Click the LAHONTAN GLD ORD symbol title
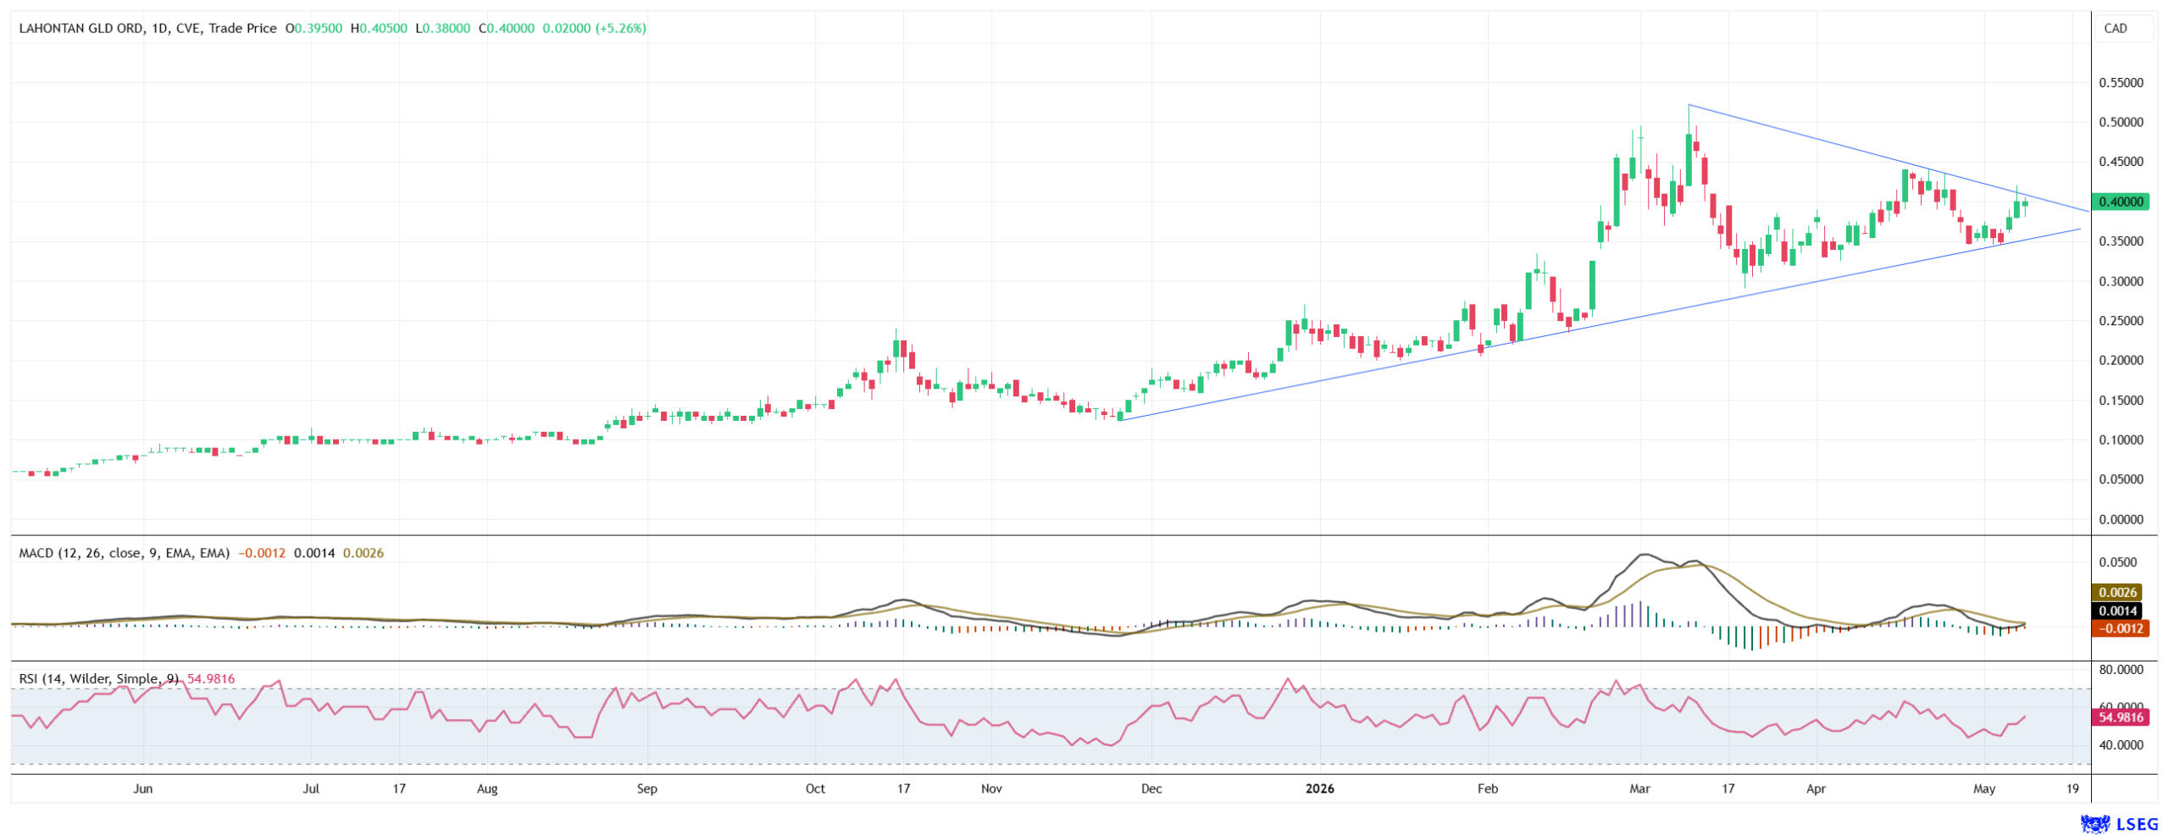The image size is (2169, 835). [81, 28]
